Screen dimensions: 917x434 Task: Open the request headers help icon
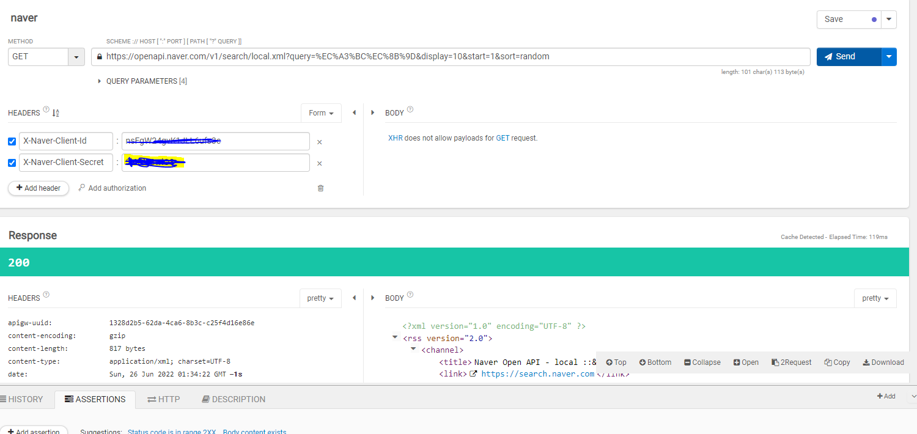coord(46,110)
